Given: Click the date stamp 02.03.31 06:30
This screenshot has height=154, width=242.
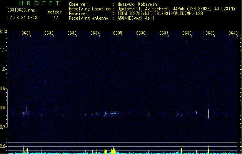Looking at the screenshot, I should (23, 18).
